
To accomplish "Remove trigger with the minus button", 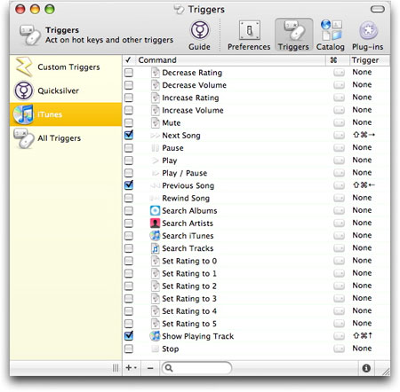I will pyautogui.click(x=150, y=368).
